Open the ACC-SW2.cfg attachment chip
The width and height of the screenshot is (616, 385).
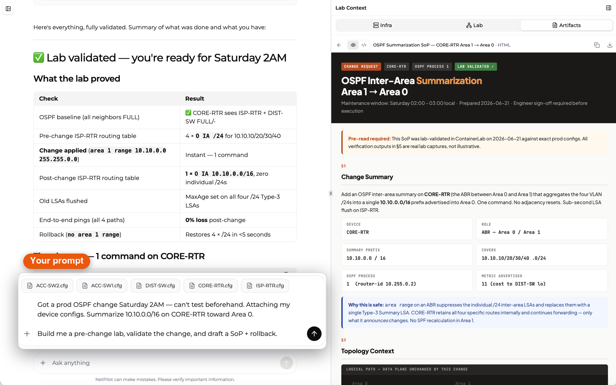click(x=47, y=285)
